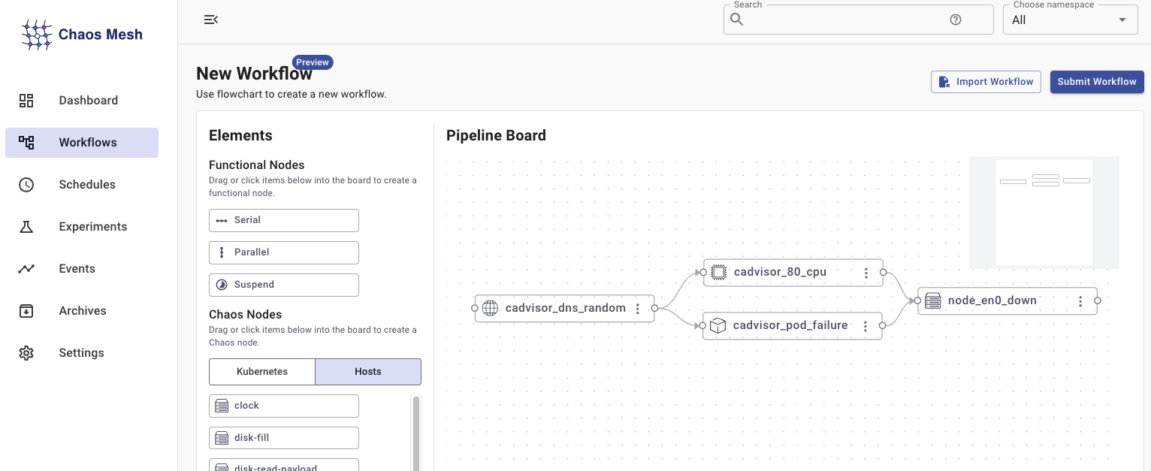The width and height of the screenshot is (1151, 471).
Task: Click the CPU chip icon on cadvisor_80_cpu
Action: (719, 272)
